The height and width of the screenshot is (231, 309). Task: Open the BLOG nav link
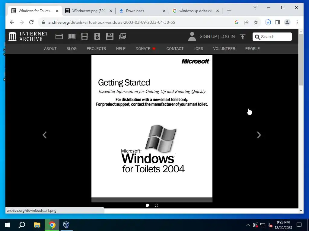pyautogui.click(x=72, y=48)
